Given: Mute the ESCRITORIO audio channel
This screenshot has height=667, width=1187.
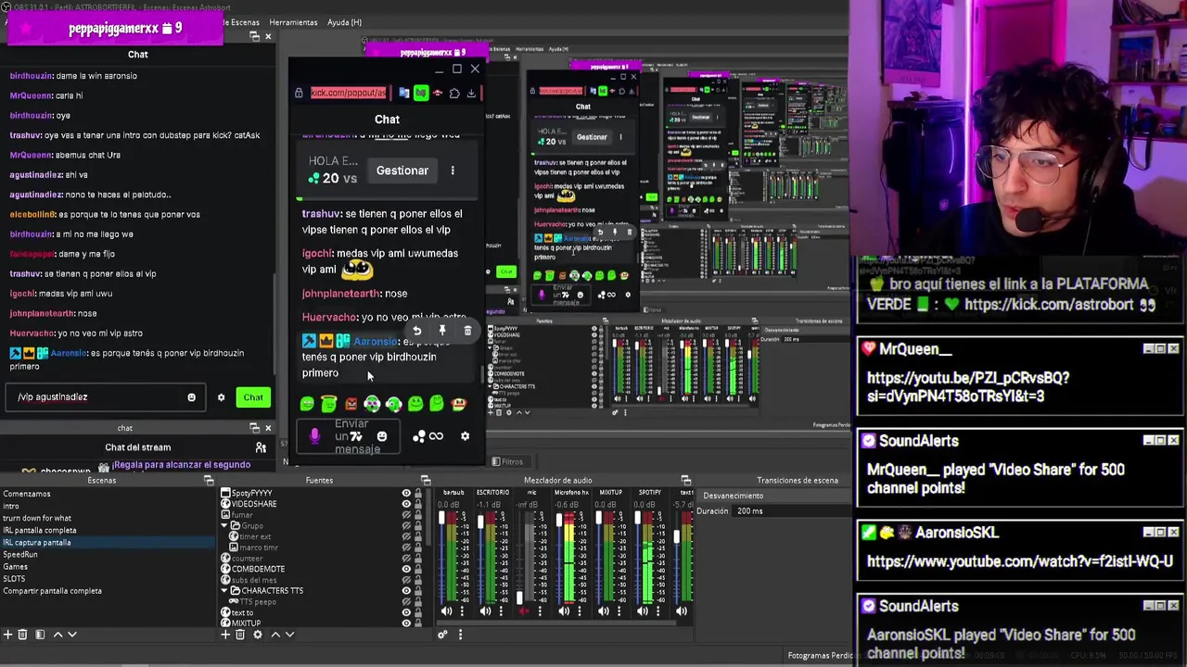Looking at the screenshot, I should tap(485, 611).
